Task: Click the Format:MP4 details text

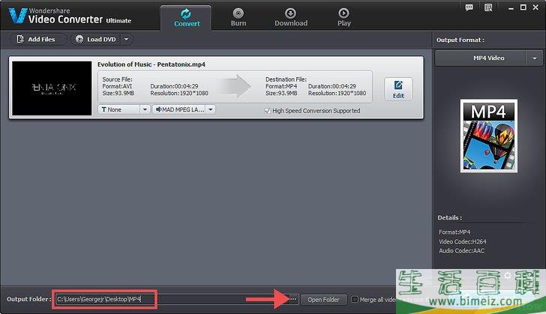Action: tap(454, 232)
